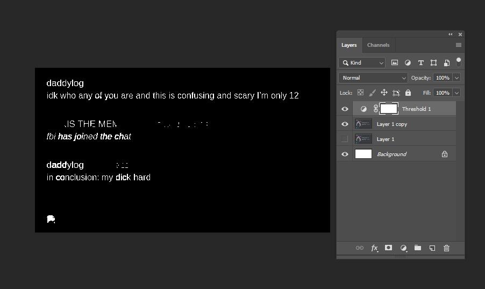Click the Opacity label

[x=420, y=77]
